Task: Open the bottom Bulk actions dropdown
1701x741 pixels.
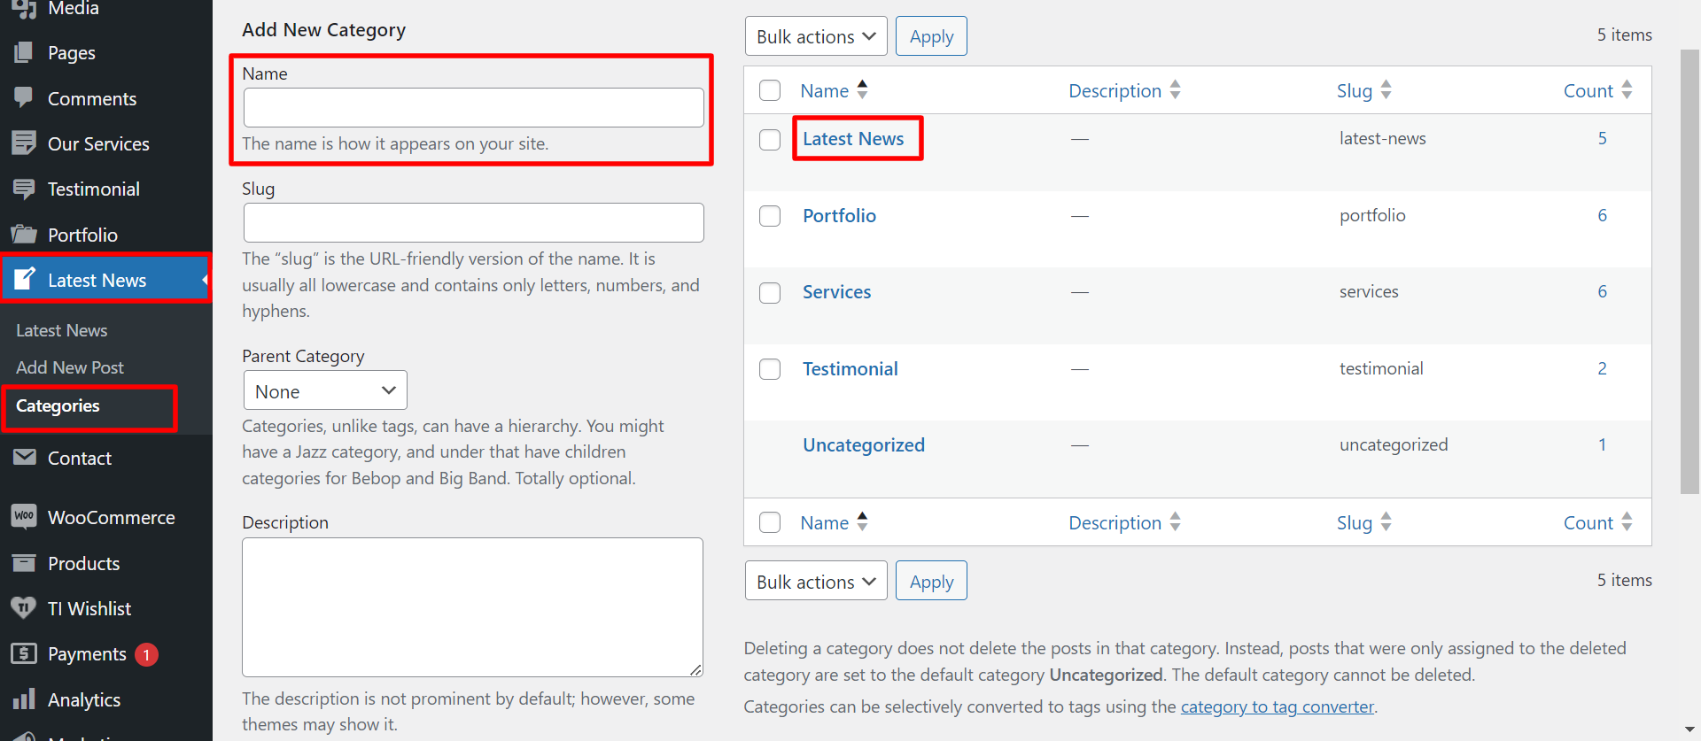Action: (815, 582)
